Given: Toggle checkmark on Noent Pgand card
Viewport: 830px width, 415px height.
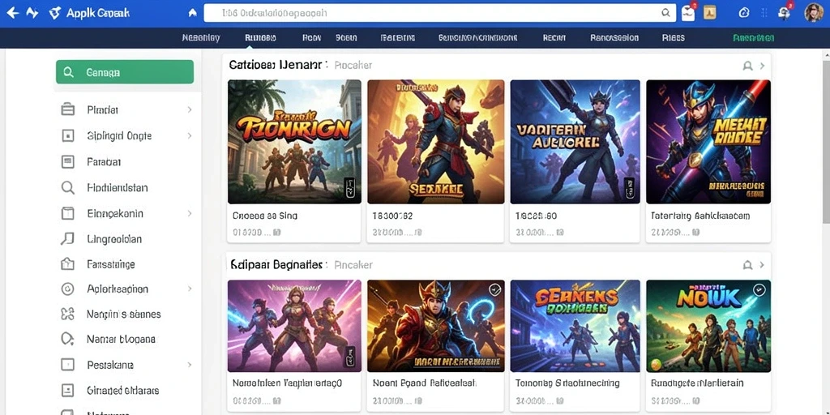Looking at the screenshot, I should (495, 289).
